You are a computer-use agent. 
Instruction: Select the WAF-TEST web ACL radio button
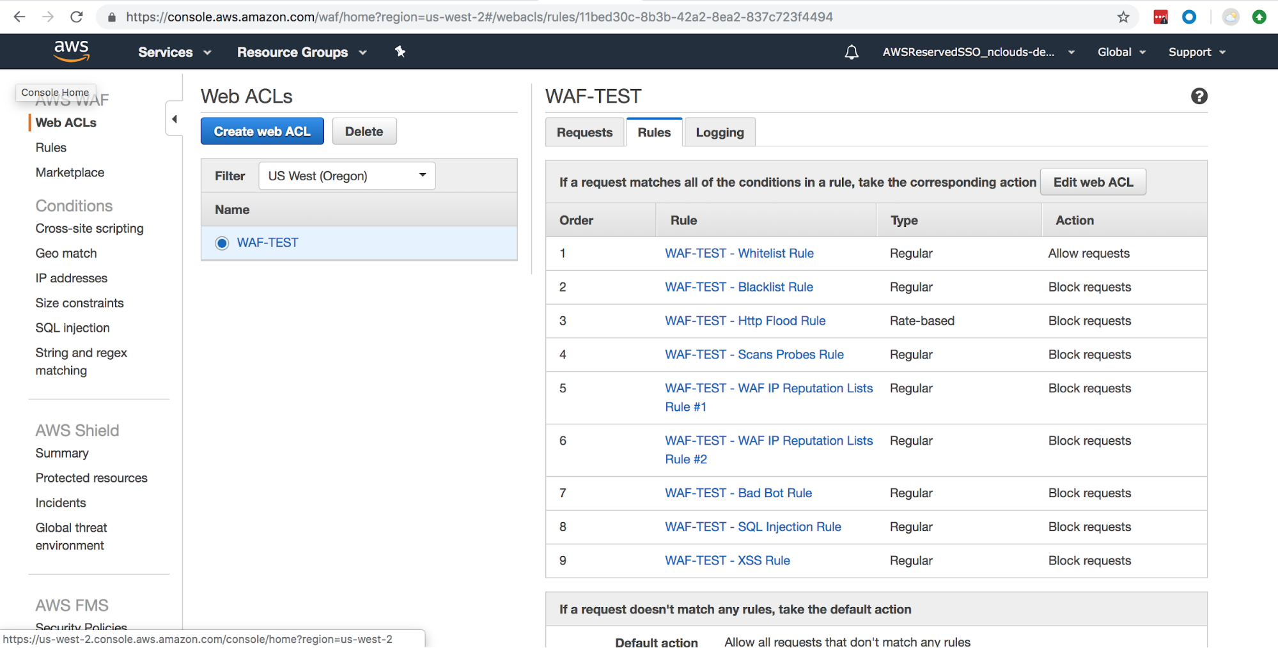tap(221, 243)
